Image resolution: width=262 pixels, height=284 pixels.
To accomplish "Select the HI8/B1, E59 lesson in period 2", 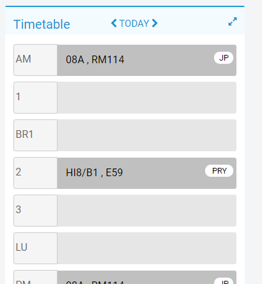I will point(146,173).
